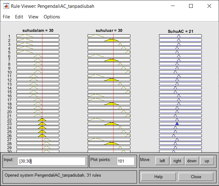The image size is (219, 186).
Task: Open the Help dialog
Action: [158, 177]
